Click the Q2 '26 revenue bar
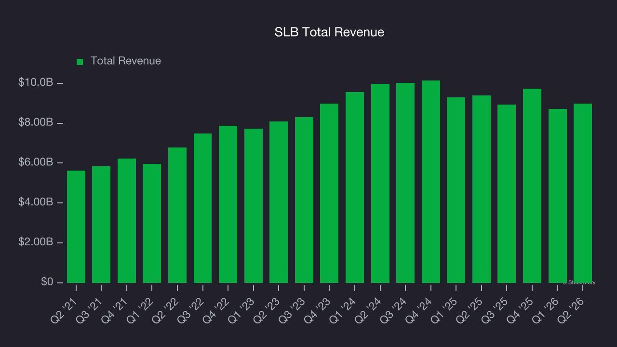This screenshot has width=617, height=347. point(583,193)
